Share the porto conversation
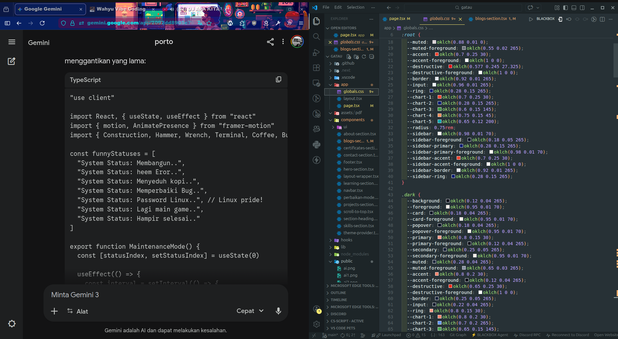This screenshot has height=339, width=618. point(270,42)
